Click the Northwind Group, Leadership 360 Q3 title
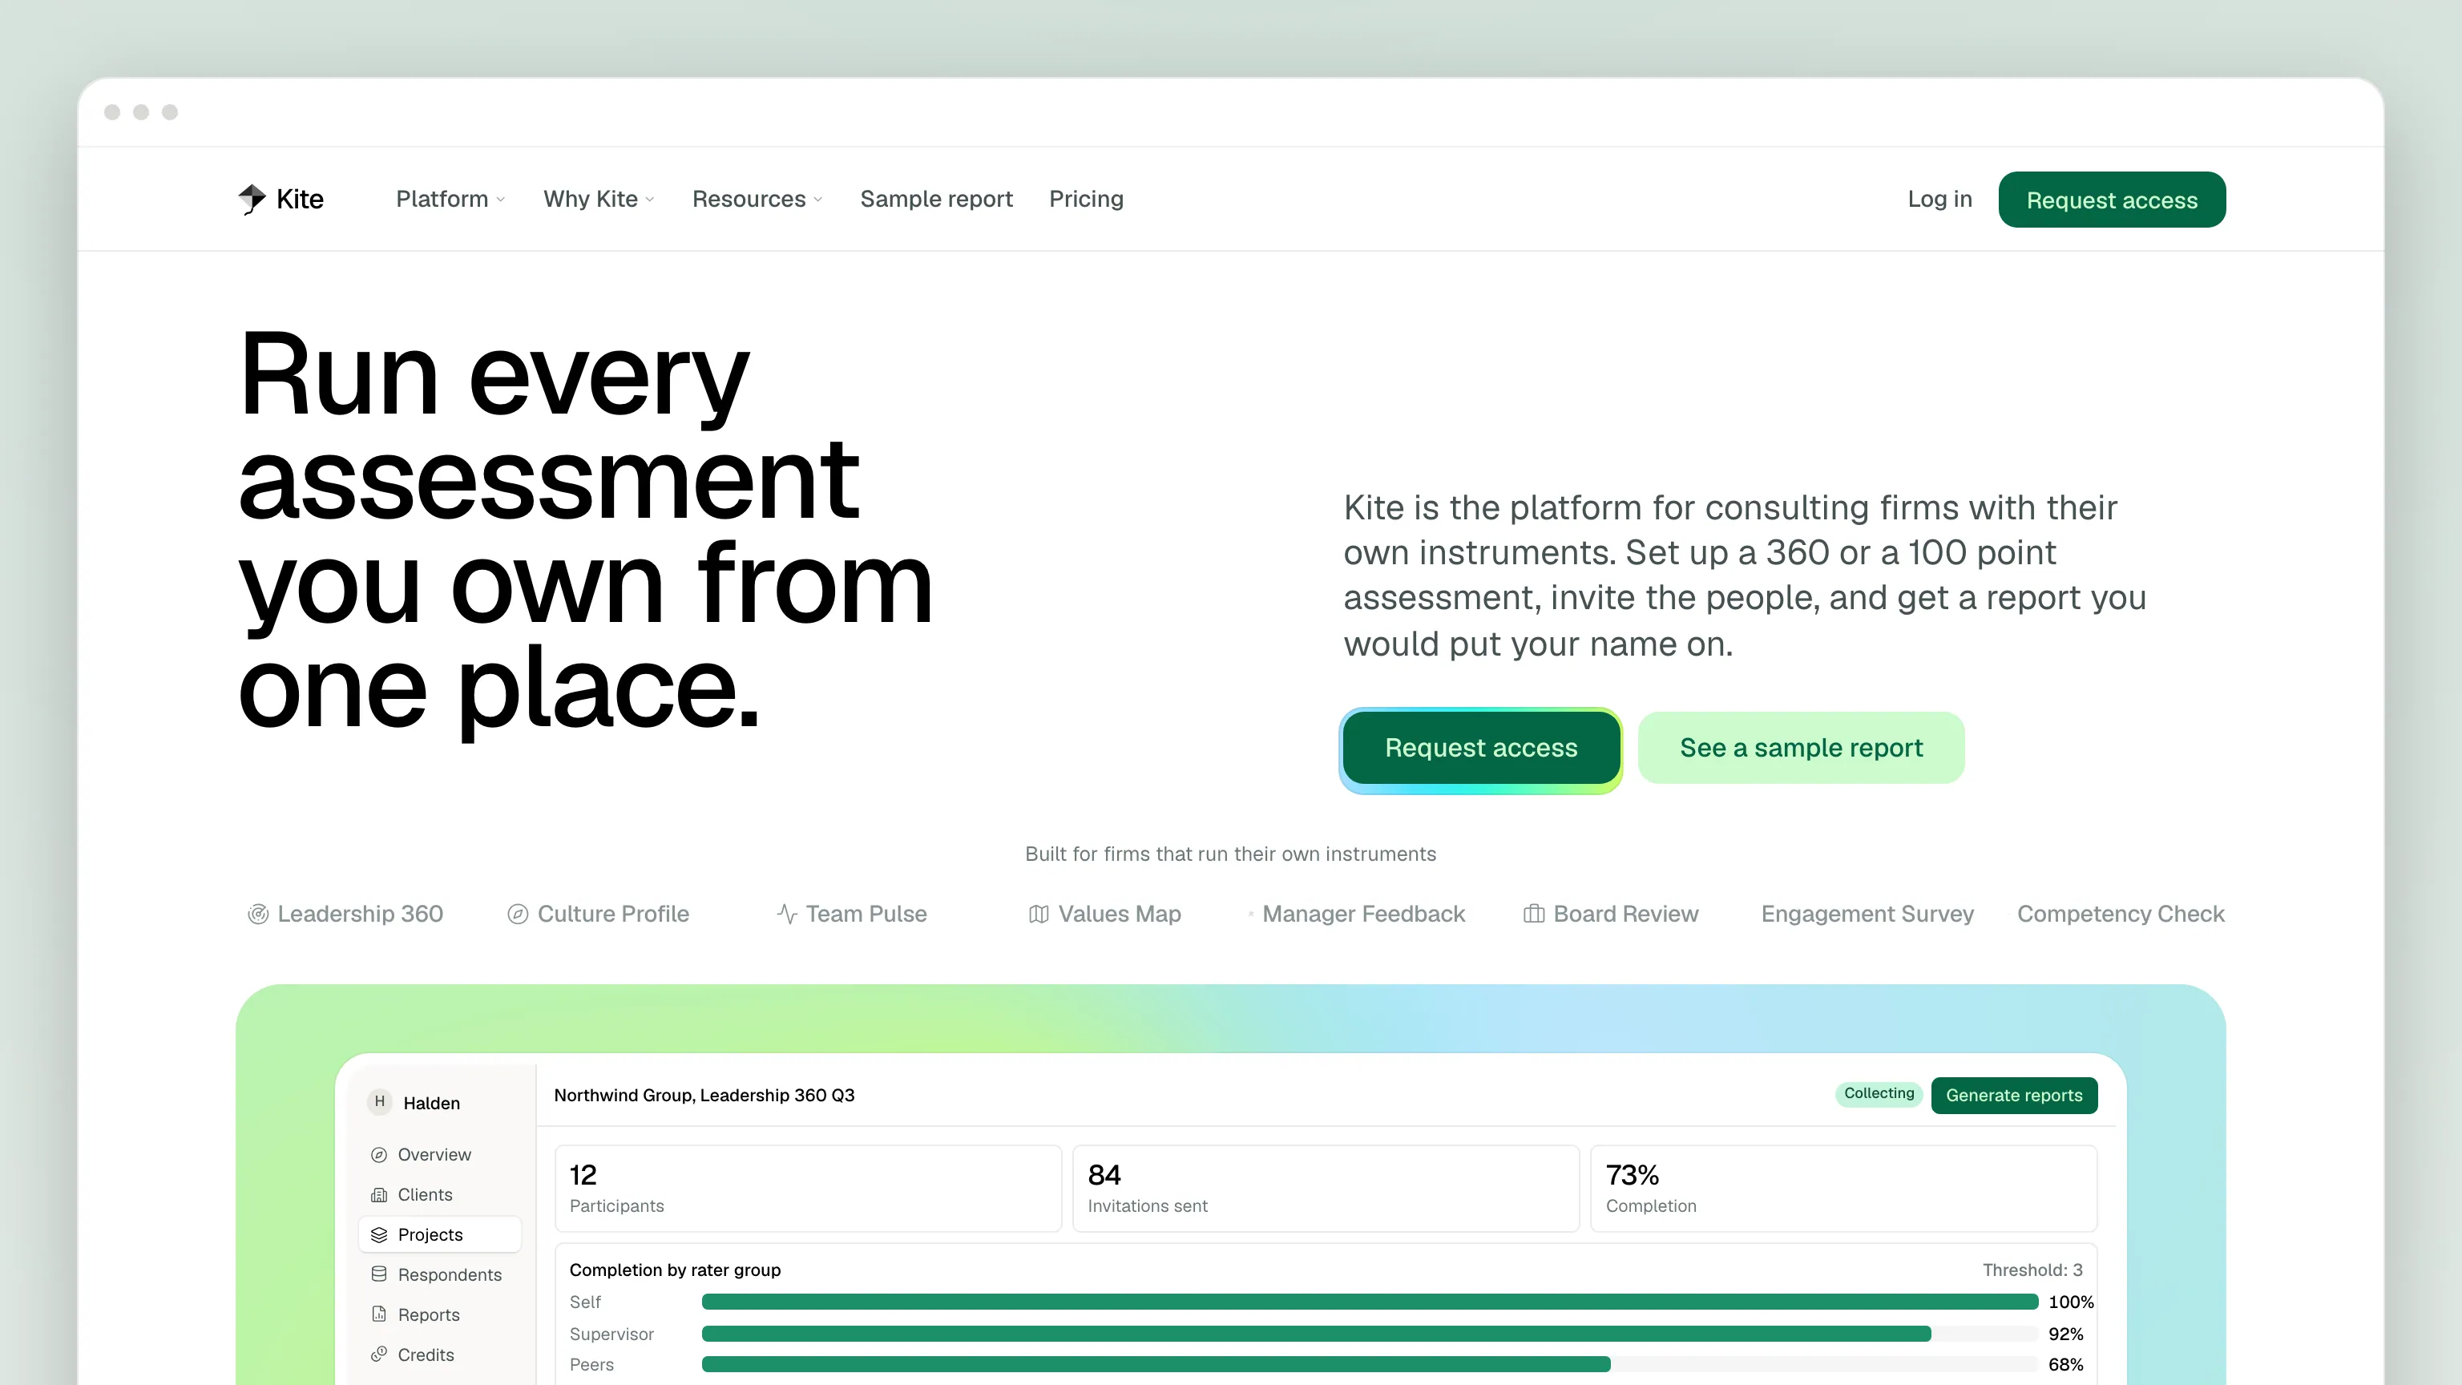2462x1385 pixels. 704,1096
